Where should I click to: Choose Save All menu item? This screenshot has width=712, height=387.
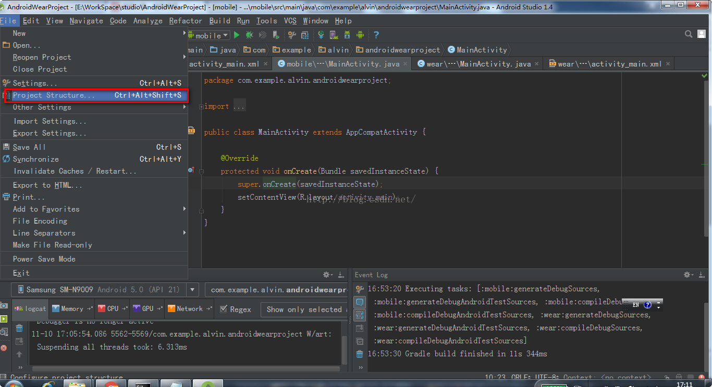coord(94,147)
